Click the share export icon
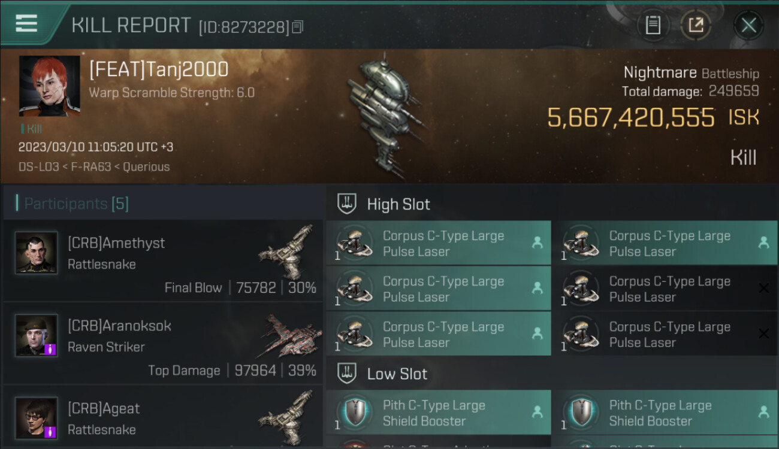Screen dimensions: 779x449 [696, 25]
